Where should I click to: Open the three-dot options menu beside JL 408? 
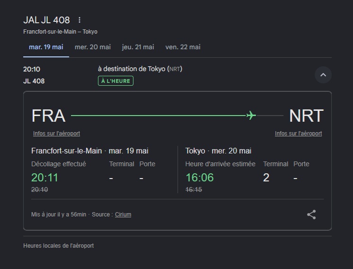coord(79,20)
